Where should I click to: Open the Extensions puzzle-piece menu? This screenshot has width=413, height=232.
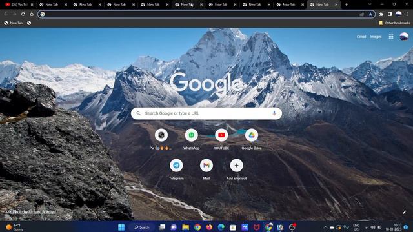[381, 14]
